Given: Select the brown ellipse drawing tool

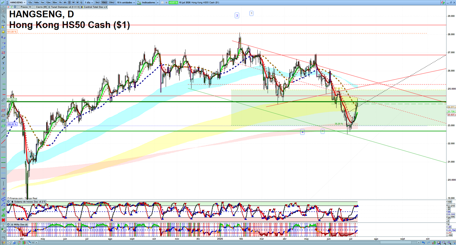Looking at the screenshot, I should [3, 116].
